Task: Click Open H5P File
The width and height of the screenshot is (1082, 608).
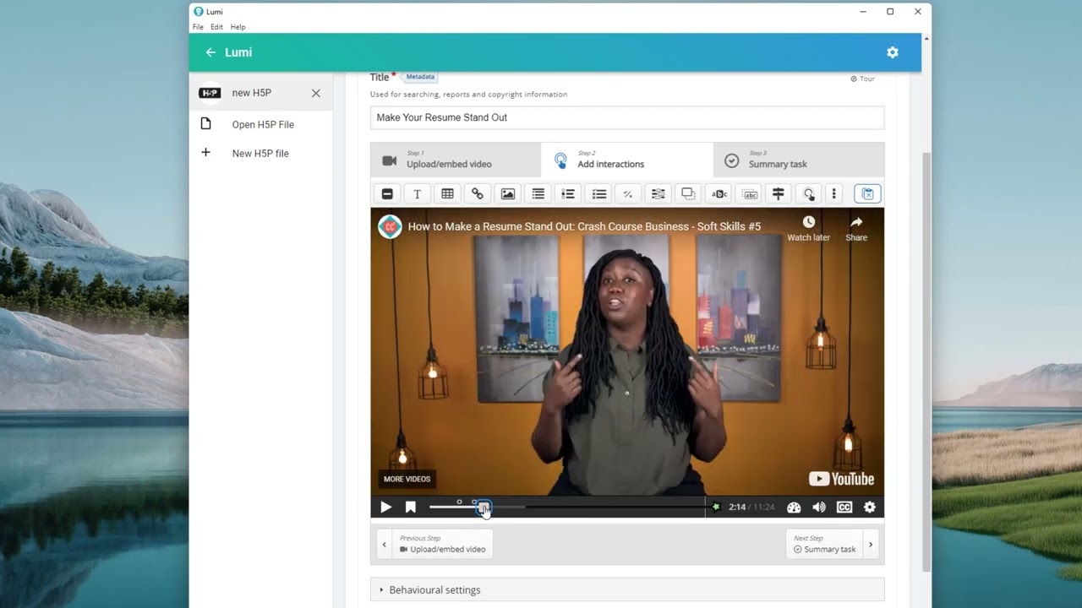Action: click(x=261, y=124)
